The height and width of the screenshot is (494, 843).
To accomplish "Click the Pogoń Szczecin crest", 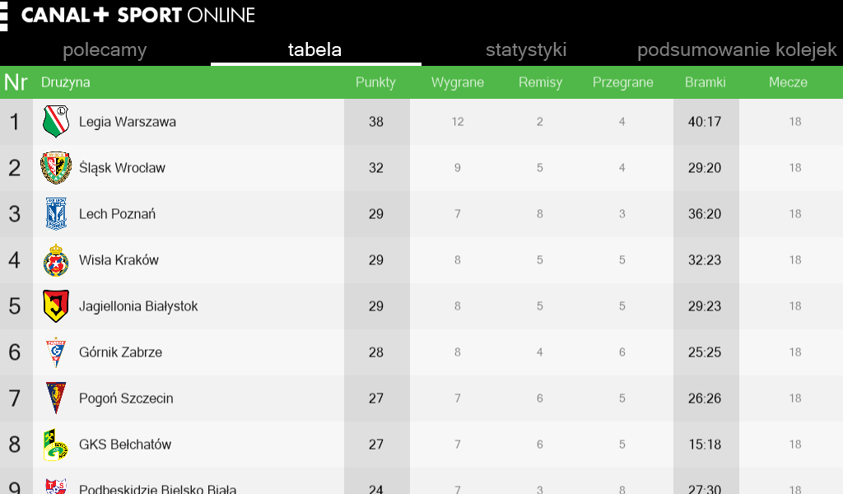I will 56,398.
